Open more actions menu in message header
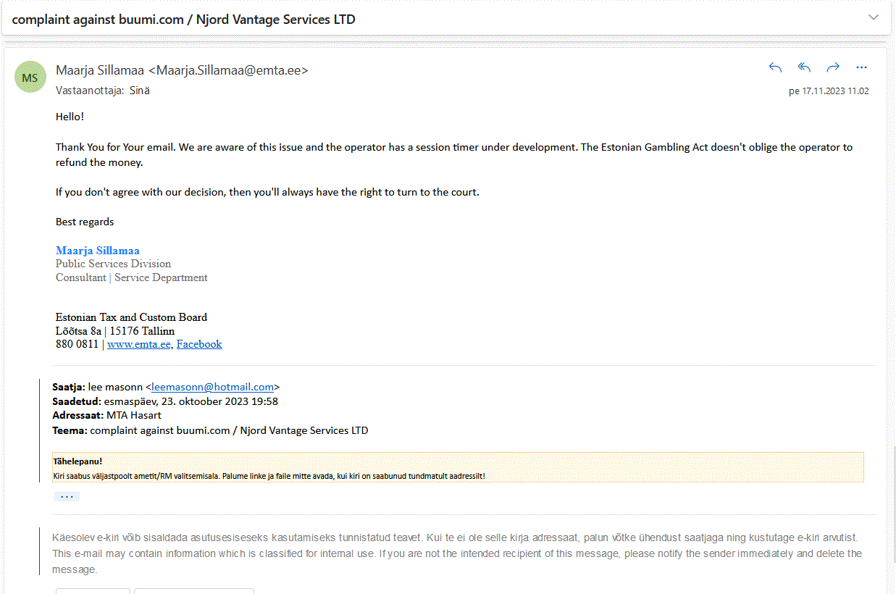 click(x=861, y=67)
